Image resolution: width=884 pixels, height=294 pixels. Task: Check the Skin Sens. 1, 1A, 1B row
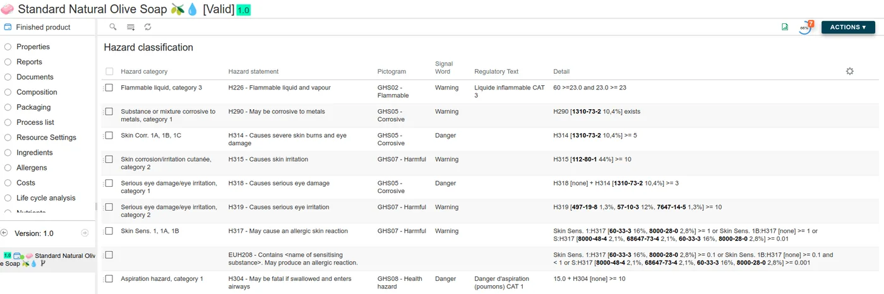[x=109, y=231]
